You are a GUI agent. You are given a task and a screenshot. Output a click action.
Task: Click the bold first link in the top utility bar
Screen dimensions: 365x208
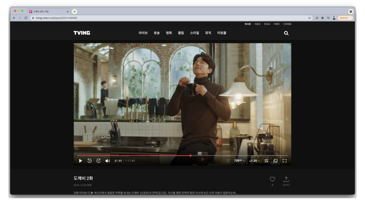click(x=248, y=24)
